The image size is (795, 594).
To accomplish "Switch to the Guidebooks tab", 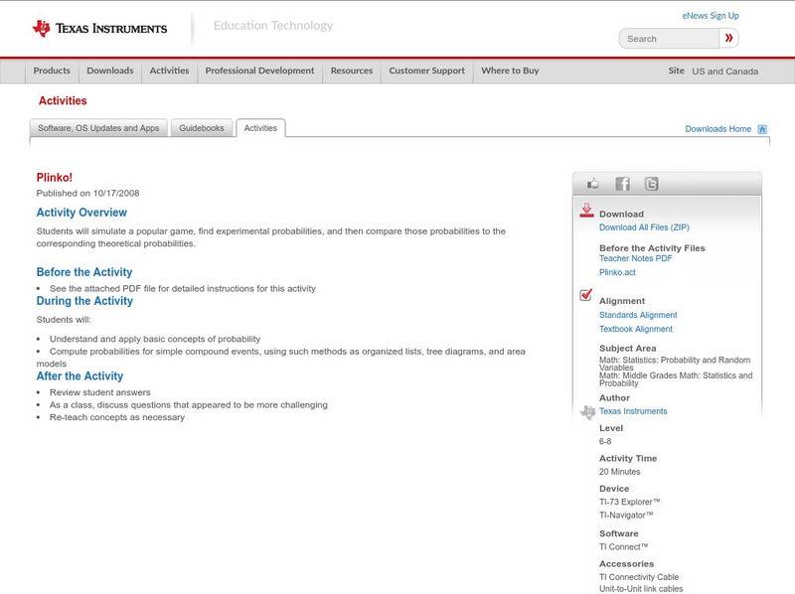I will pos(202,128).
